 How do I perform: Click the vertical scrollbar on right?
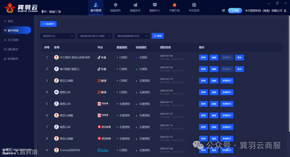tap(289, 74)
